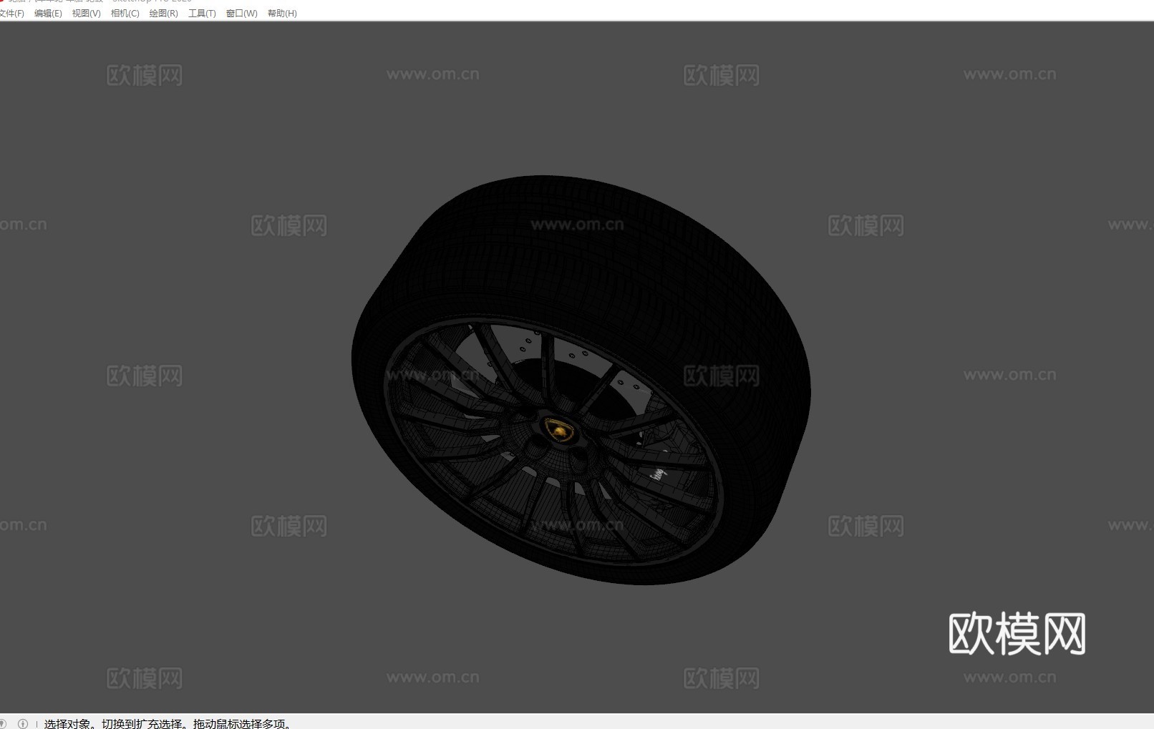Open the 编辑(E) menu
The image size is (1154, 729).
(48, 14)
